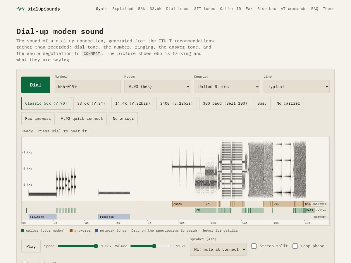
Task: Choose the 33.6k (V.34) preset
Action: tap(91, 103)
